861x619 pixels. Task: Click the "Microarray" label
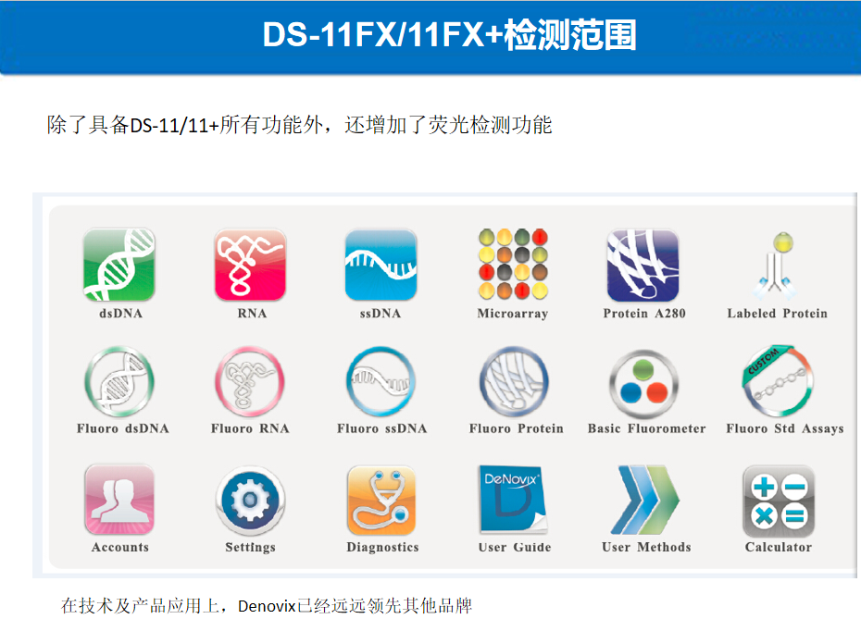(x=513, y=314)
